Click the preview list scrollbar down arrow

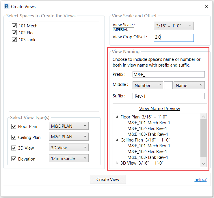[x=204, y=163]
